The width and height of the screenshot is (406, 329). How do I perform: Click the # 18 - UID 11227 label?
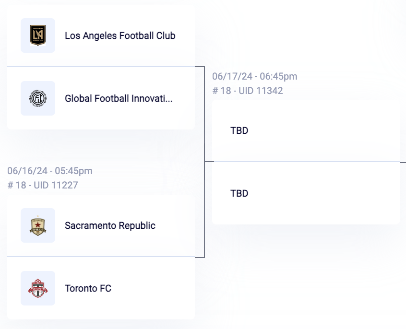[x=42, y=185]
